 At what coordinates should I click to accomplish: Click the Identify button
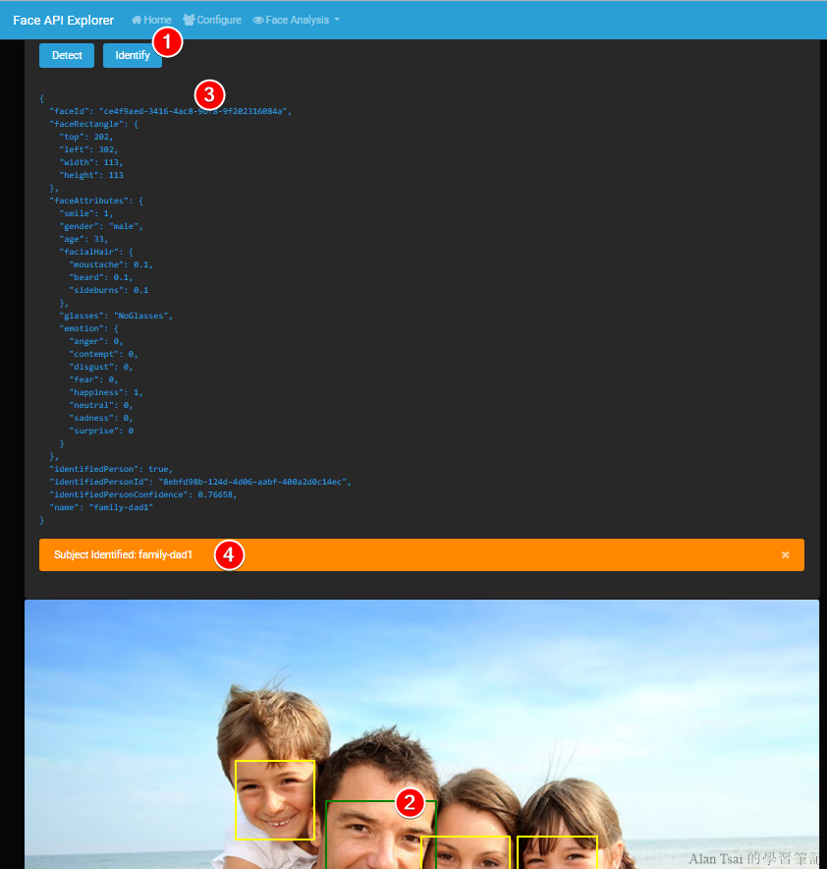(133, 55)
